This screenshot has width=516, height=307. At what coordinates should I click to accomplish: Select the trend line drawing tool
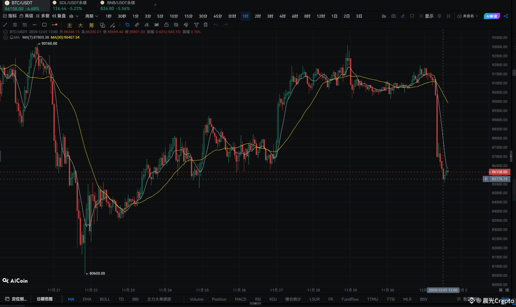click(x=5, y=25)
